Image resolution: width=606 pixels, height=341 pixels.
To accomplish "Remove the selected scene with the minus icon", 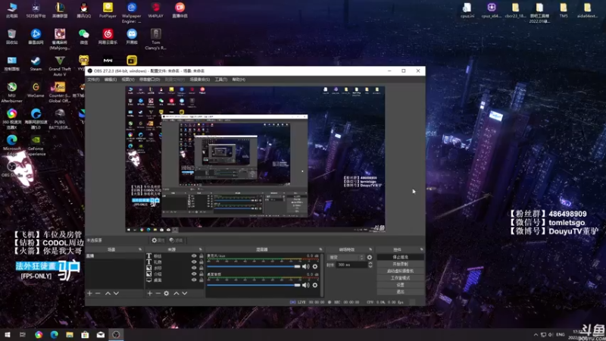I will (98, 293).
